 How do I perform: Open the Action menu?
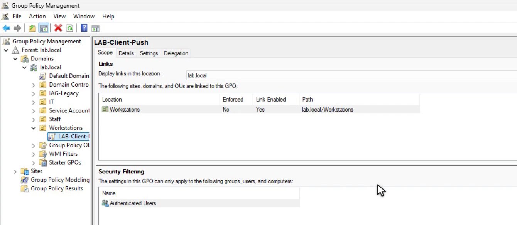pyautogui.click(x=37, y=17)
